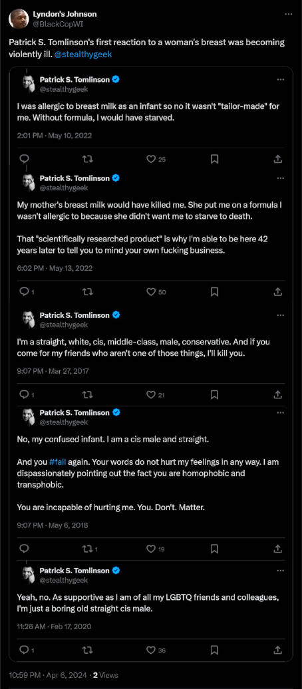Open Patrick S. Tomlinson avatar in first tweet
Screen dimensions: 302x689
pos(29,84)
